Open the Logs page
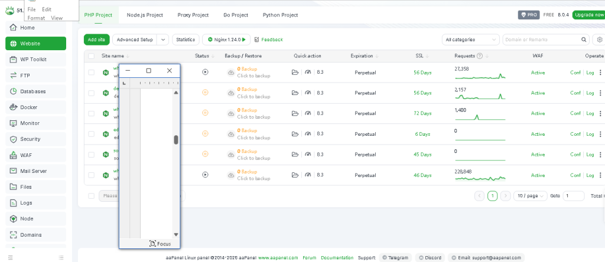This screenshot has width=605, height=262. point(35,202)
